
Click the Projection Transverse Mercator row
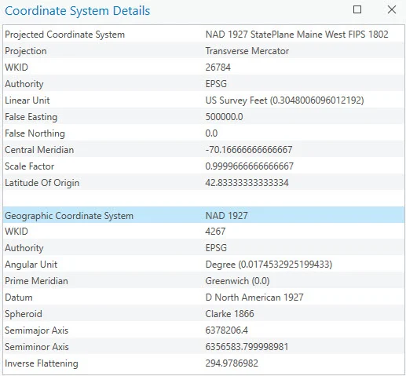click(x=203, y=51)
